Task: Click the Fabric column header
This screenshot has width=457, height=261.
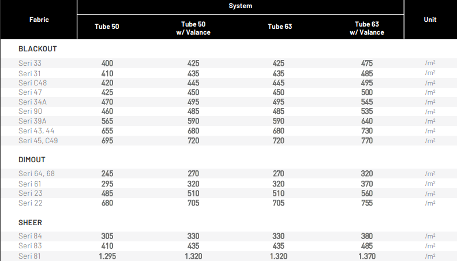Action: tap(39, 20)
